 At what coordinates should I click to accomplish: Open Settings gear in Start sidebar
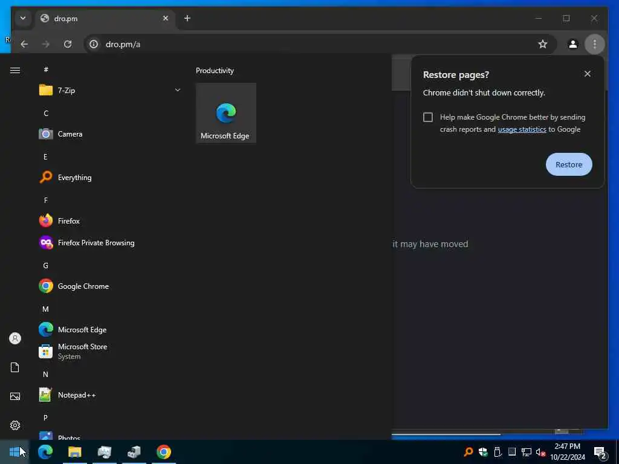15,425
